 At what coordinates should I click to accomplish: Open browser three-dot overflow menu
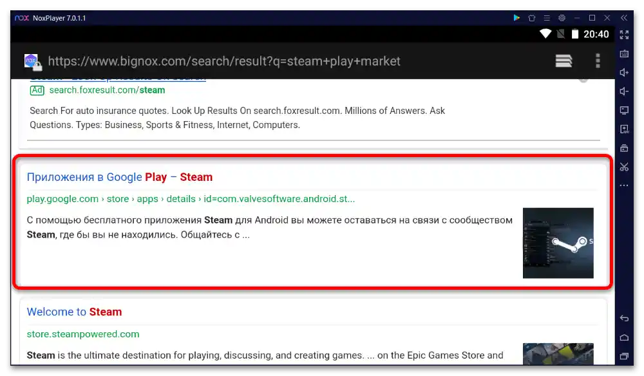point(598,61)
